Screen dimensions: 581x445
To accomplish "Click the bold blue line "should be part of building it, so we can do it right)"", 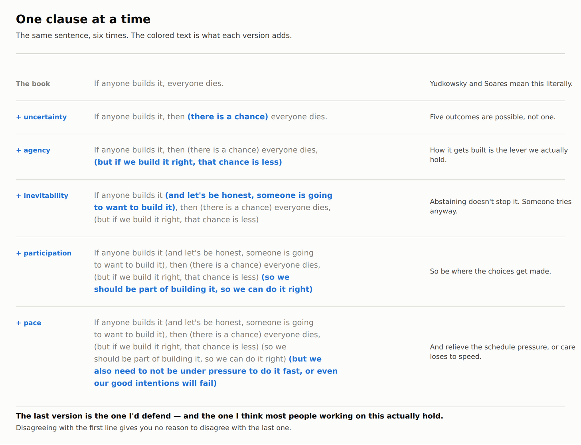I will [x=203, y=289].
